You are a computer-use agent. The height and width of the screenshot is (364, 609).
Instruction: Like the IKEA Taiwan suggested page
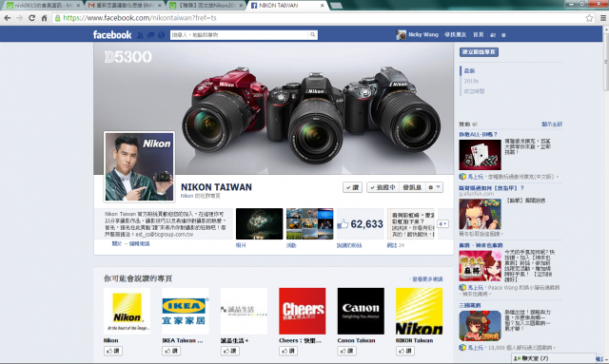click(x=171, y=351)
